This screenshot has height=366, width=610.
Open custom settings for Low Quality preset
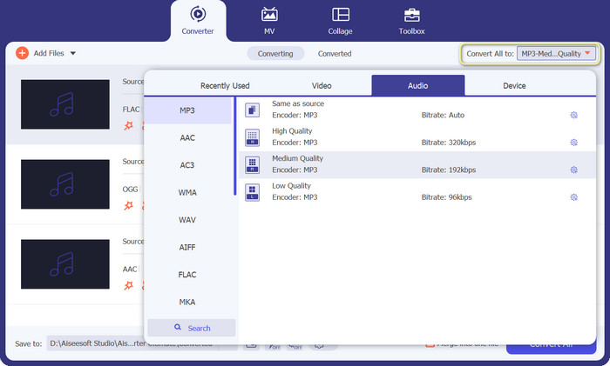(573, 197)
